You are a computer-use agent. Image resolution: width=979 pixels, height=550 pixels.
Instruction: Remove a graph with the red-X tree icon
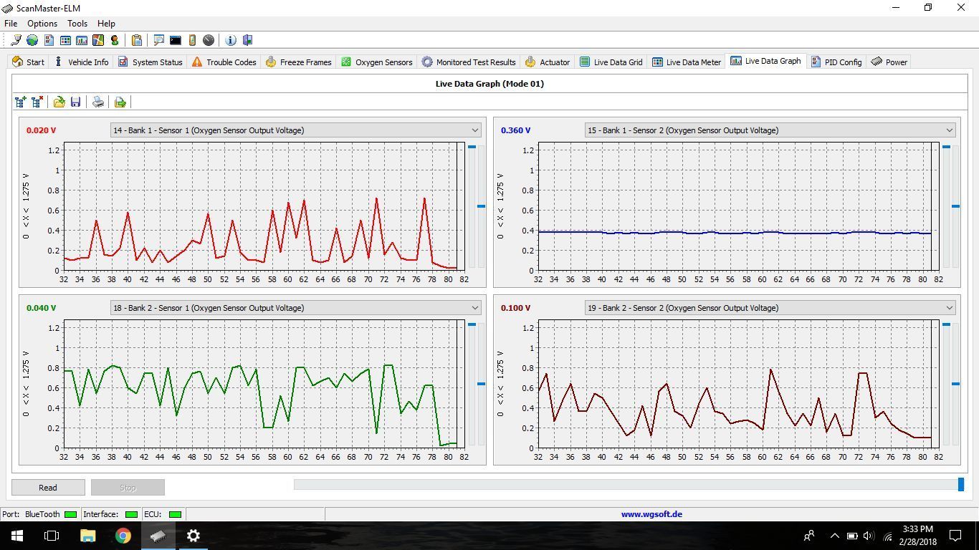coord(37,102)
